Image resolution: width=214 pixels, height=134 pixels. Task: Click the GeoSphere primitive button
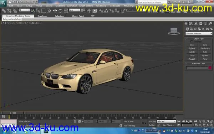[x=205, y=48]
